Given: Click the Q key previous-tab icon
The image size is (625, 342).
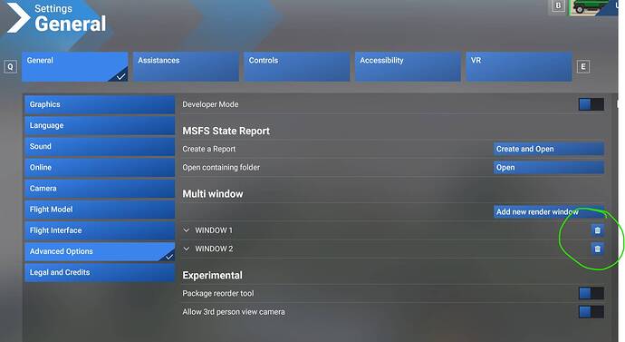Looking at the screenshot, I should (x=10, y=66).
